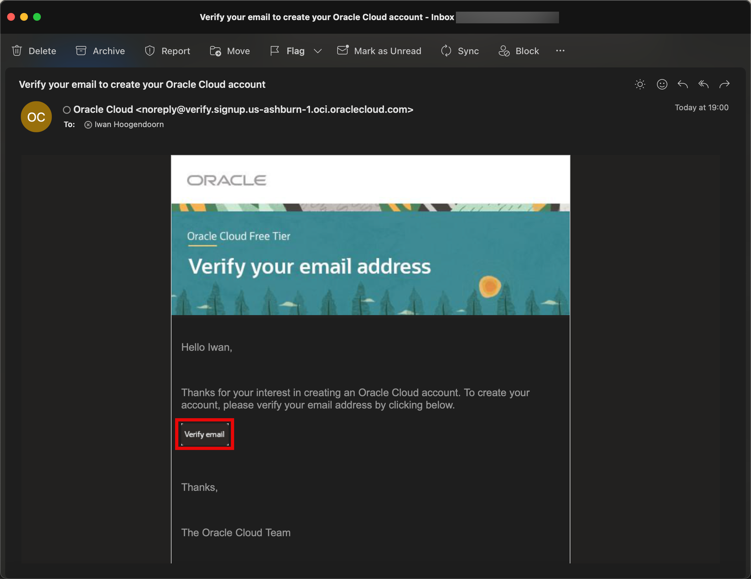The image size is (751, 579).
Task: Click the Oracle Cloud sender address
Action: [x=243, y=109]
